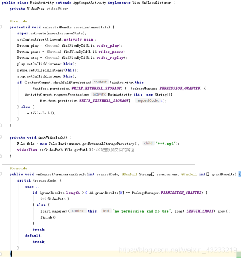Viewport: 241px width, 258px height.
Task: Click the highlighted opening brace after grantResults)
Action: click(x=240, y=174)
